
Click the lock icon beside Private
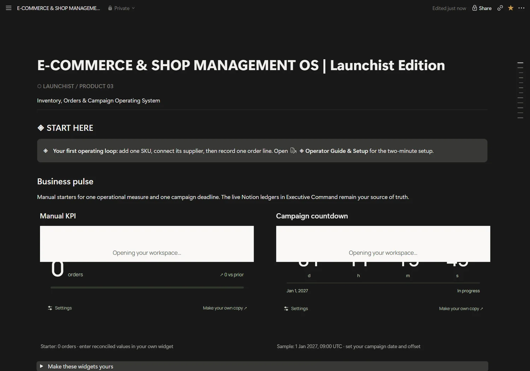tap(110, 8)
